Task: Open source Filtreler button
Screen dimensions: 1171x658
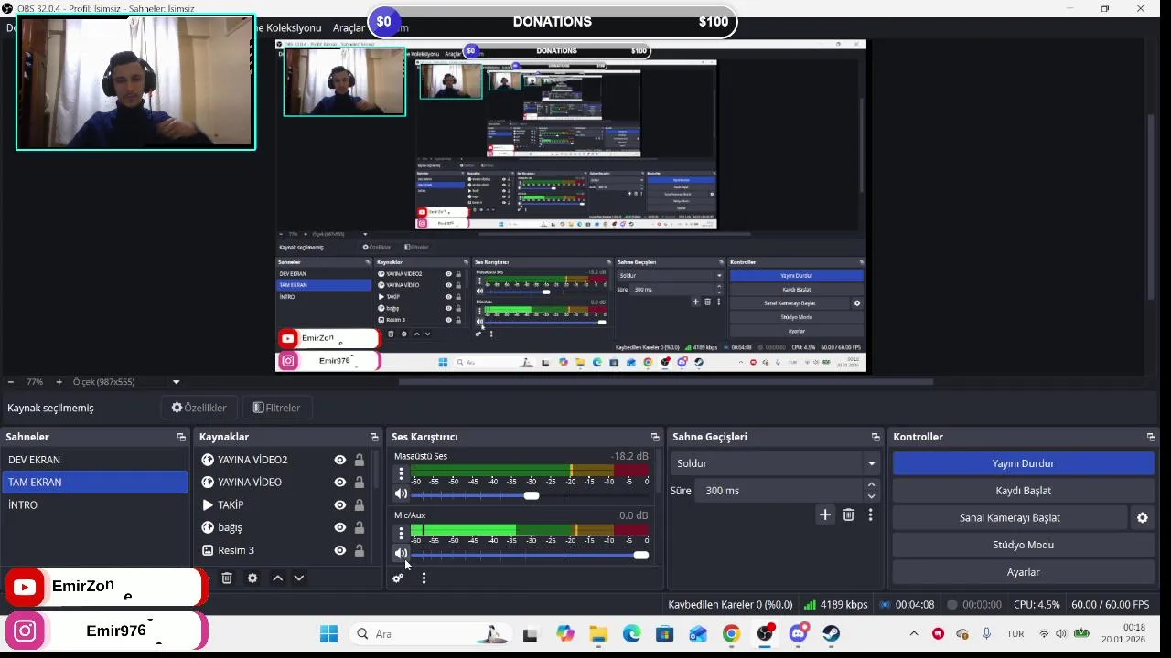Action: coord(276,408)
